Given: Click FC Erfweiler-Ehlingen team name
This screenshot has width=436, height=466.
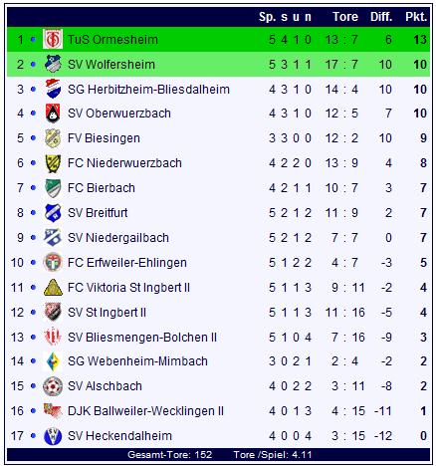Looking at the screenshot, I should point(127,263).
